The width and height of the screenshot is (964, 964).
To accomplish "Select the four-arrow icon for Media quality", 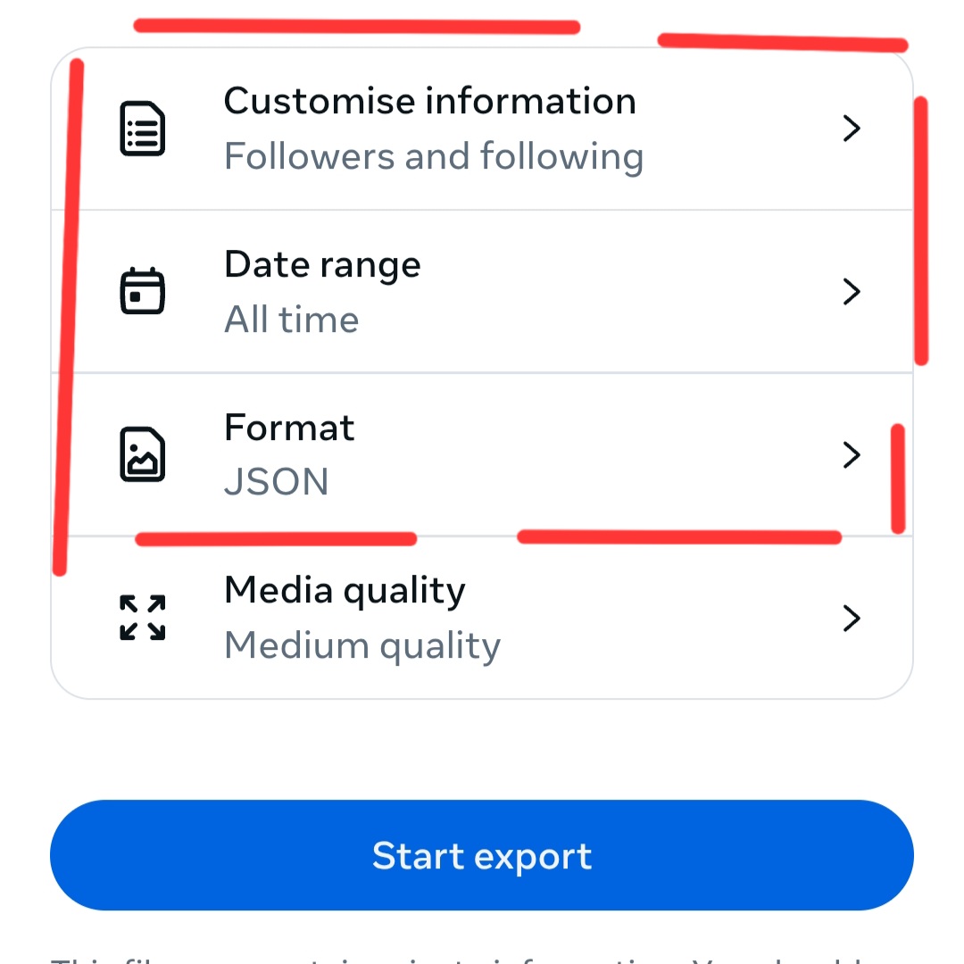I will point(141,617).
